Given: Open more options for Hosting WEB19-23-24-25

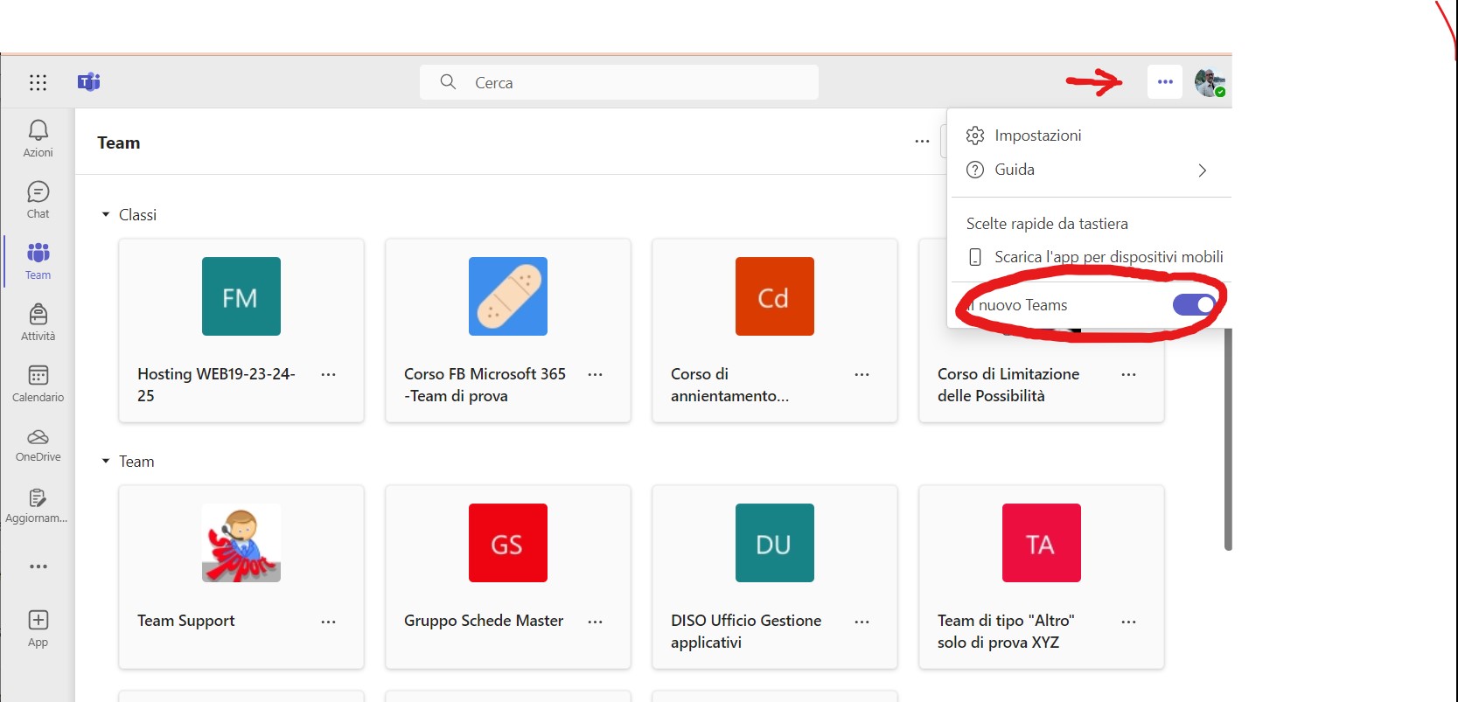Looking at the screenshot, I should pos(329,374).
